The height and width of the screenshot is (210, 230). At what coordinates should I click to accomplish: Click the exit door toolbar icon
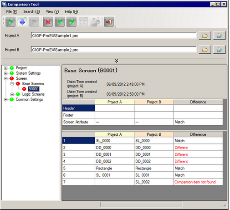coord(109,22)
